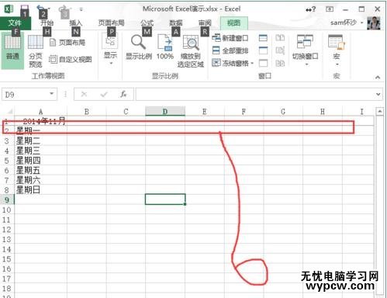Image resolution: width=387 pixels, height=298 pixels.
Task: Click View Side by Side icon
Action: click(x=280, y=38)
